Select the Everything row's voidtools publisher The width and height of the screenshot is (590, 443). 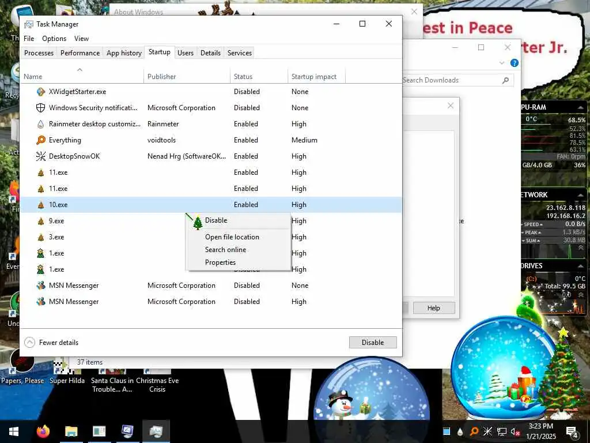(x=161, y=140)
